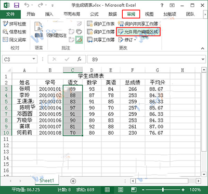The height and width of the screenshot is (194, 208).
Task: Switch to Page Layout view in status bar
Action: pos(121,189)
